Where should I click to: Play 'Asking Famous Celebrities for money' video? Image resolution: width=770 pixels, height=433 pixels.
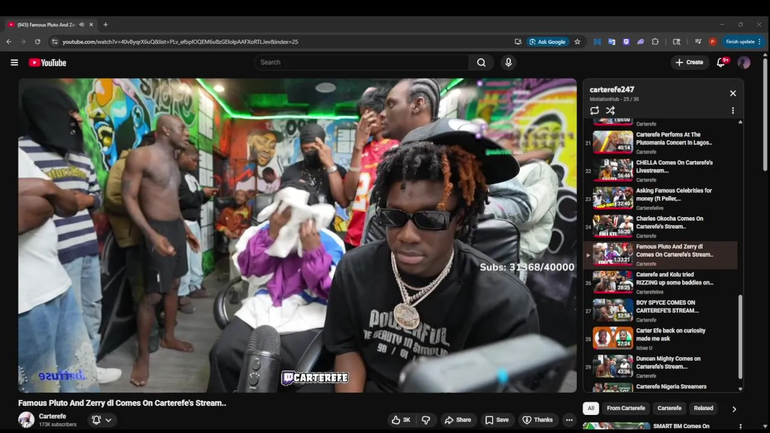tap(661, 198)
